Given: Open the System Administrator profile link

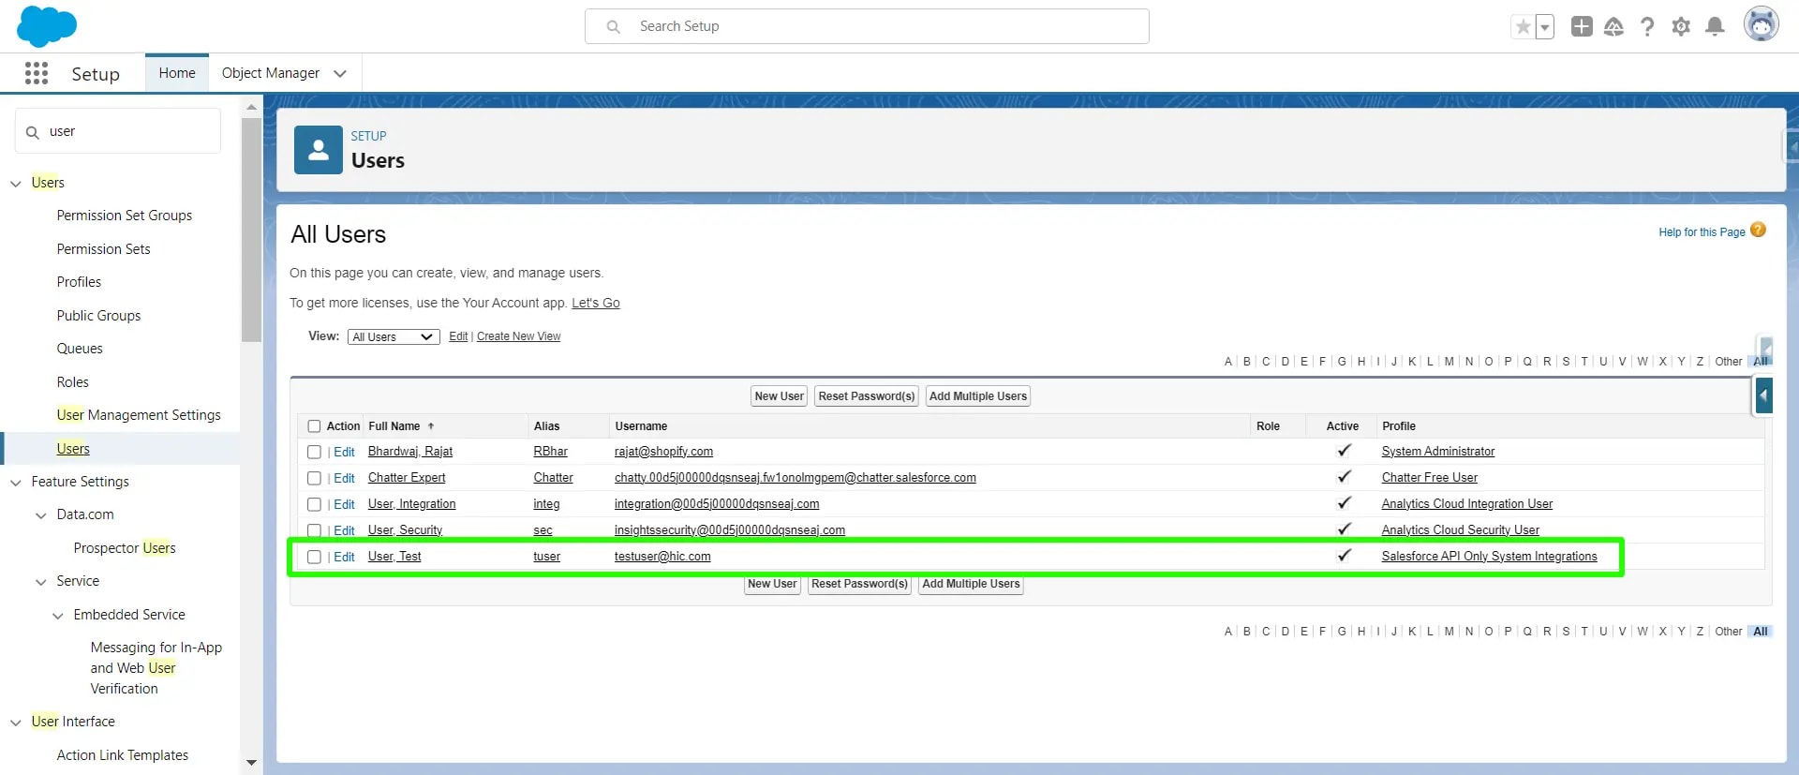Looking at the screenshot, I should [x=1437, y=452].
